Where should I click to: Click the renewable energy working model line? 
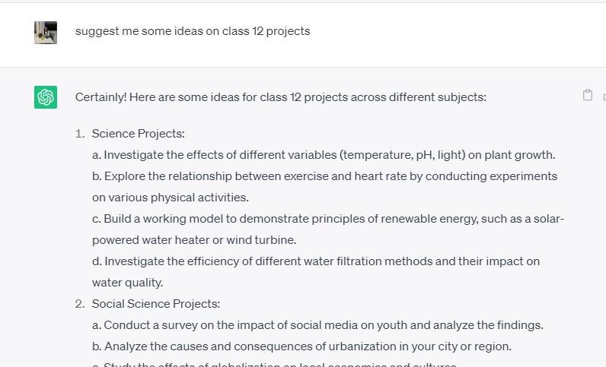327,219
